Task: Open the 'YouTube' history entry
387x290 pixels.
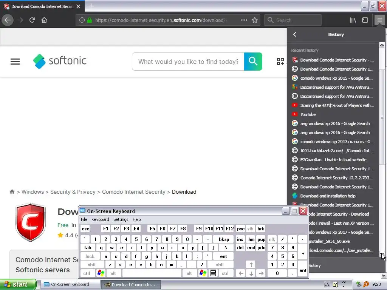Action: tap(333, 114)
